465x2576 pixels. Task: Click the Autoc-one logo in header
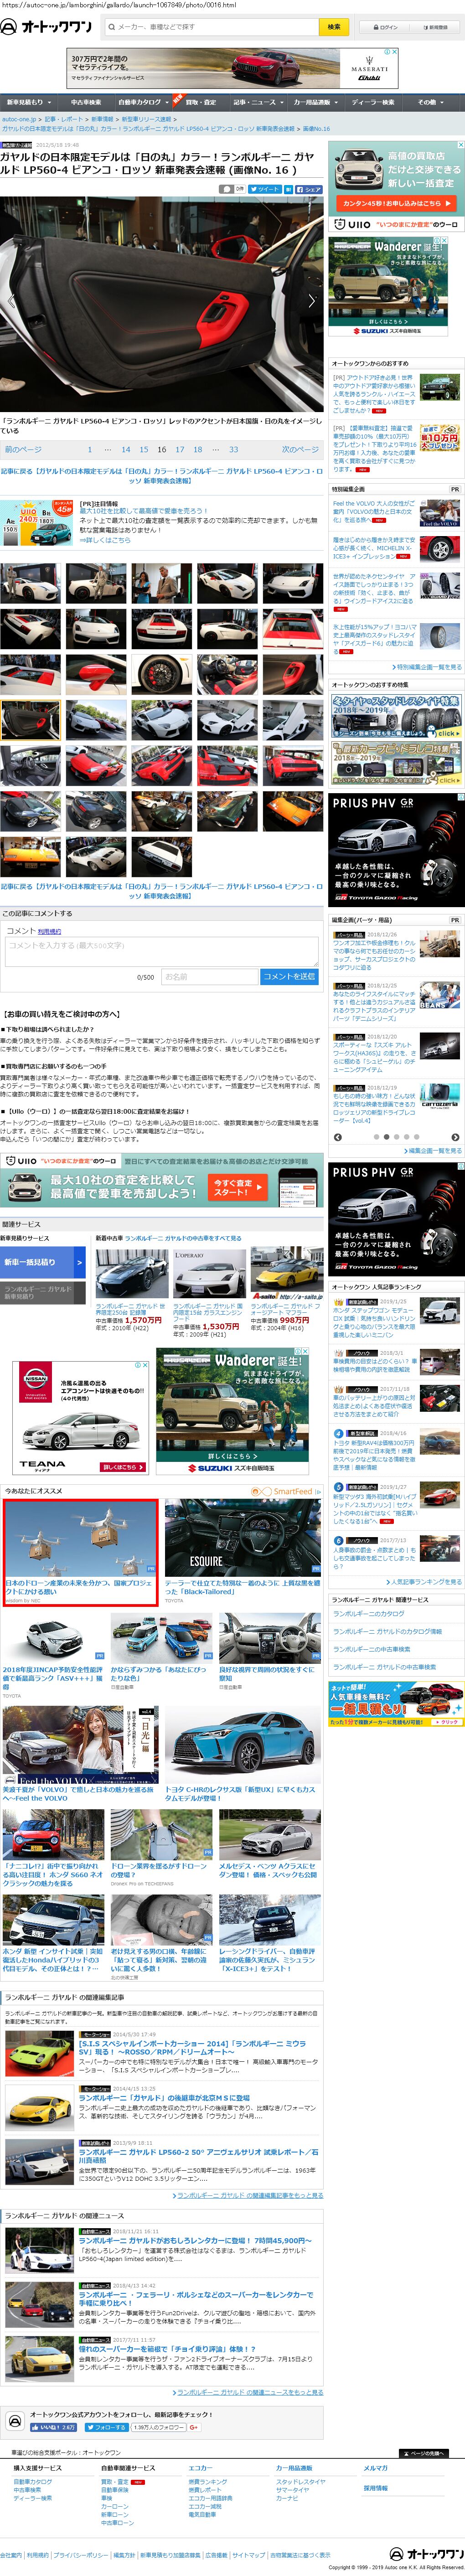point(46,27)
